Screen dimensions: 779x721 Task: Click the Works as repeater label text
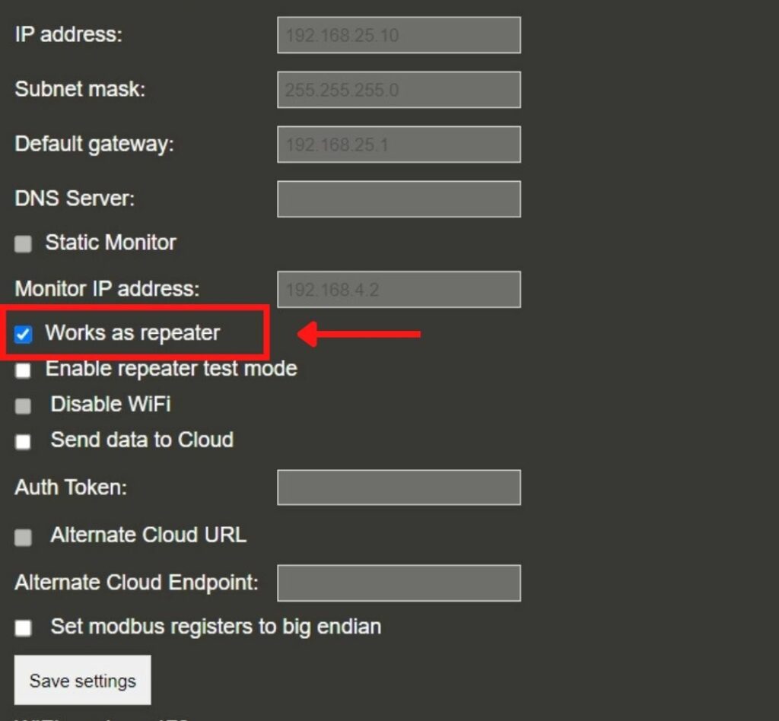coord(133,332)
